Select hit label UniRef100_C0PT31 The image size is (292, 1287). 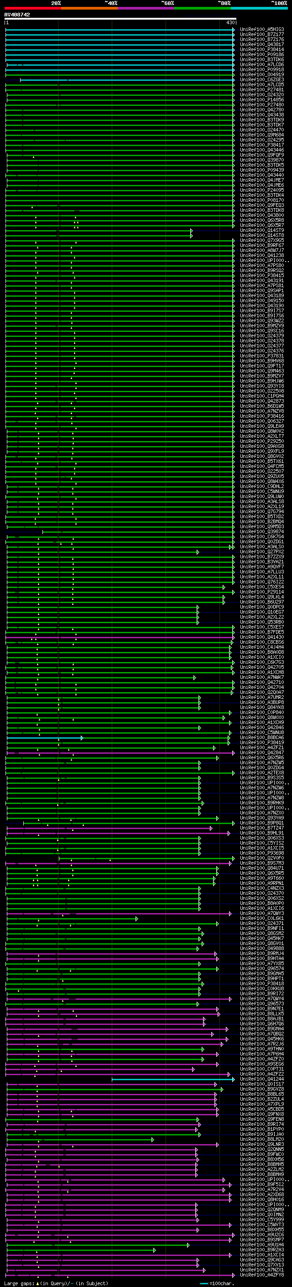pos(262,1069)
